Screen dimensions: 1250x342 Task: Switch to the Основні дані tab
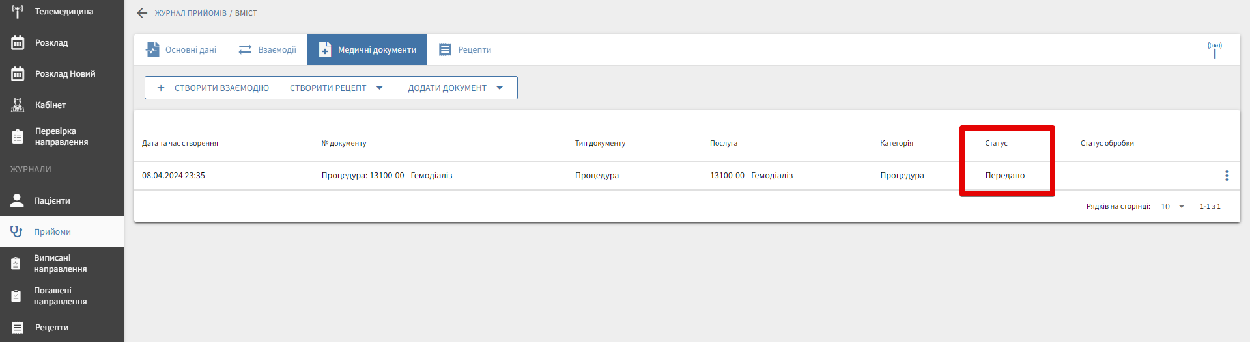click(181, 50)
